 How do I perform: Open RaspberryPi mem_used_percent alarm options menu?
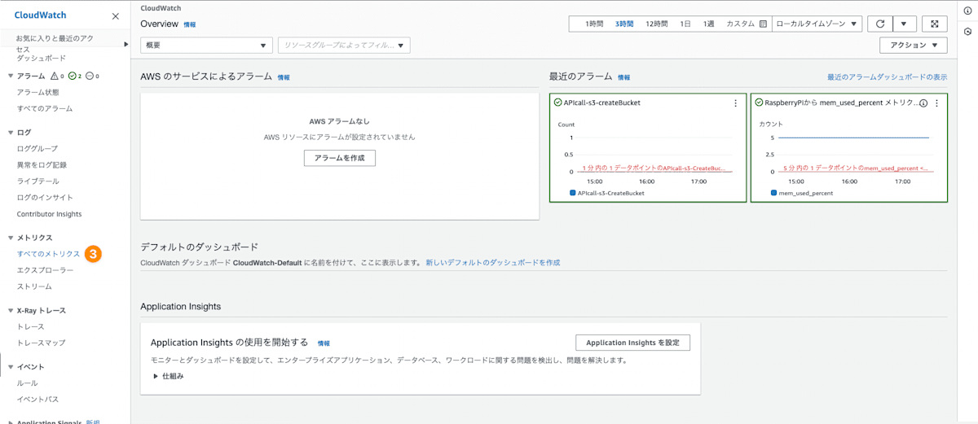point(936,103)
